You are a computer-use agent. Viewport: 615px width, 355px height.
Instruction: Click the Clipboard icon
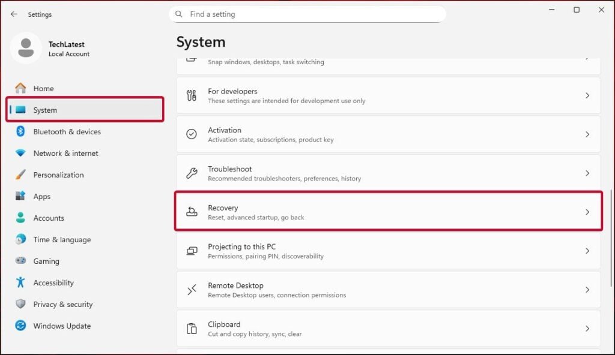(x=192, y=329)
